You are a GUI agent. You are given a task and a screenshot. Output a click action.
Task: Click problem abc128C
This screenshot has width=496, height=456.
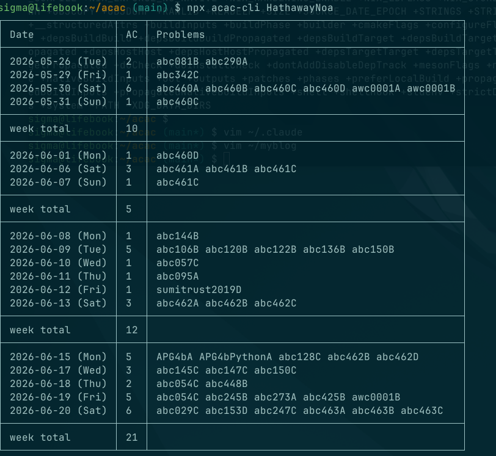299,357
